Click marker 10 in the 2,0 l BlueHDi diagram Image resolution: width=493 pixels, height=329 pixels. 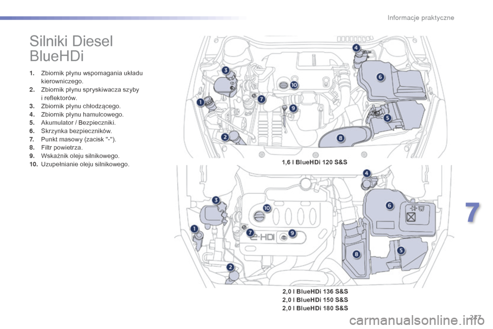pyautogui.click(x=267, y=208)
